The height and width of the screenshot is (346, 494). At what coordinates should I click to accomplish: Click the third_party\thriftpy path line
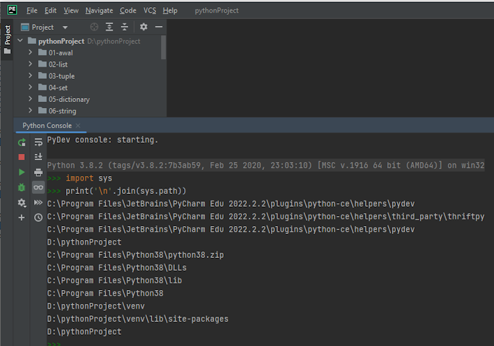pos(266,217)
